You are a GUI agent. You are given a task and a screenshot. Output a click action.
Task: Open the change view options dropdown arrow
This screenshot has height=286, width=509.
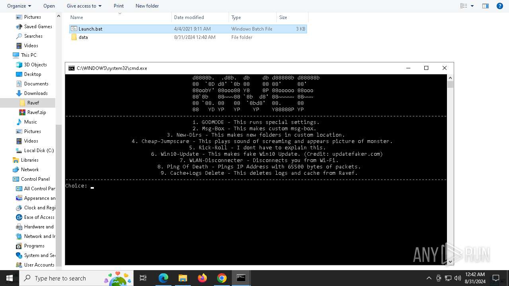(x=472, y=6)
